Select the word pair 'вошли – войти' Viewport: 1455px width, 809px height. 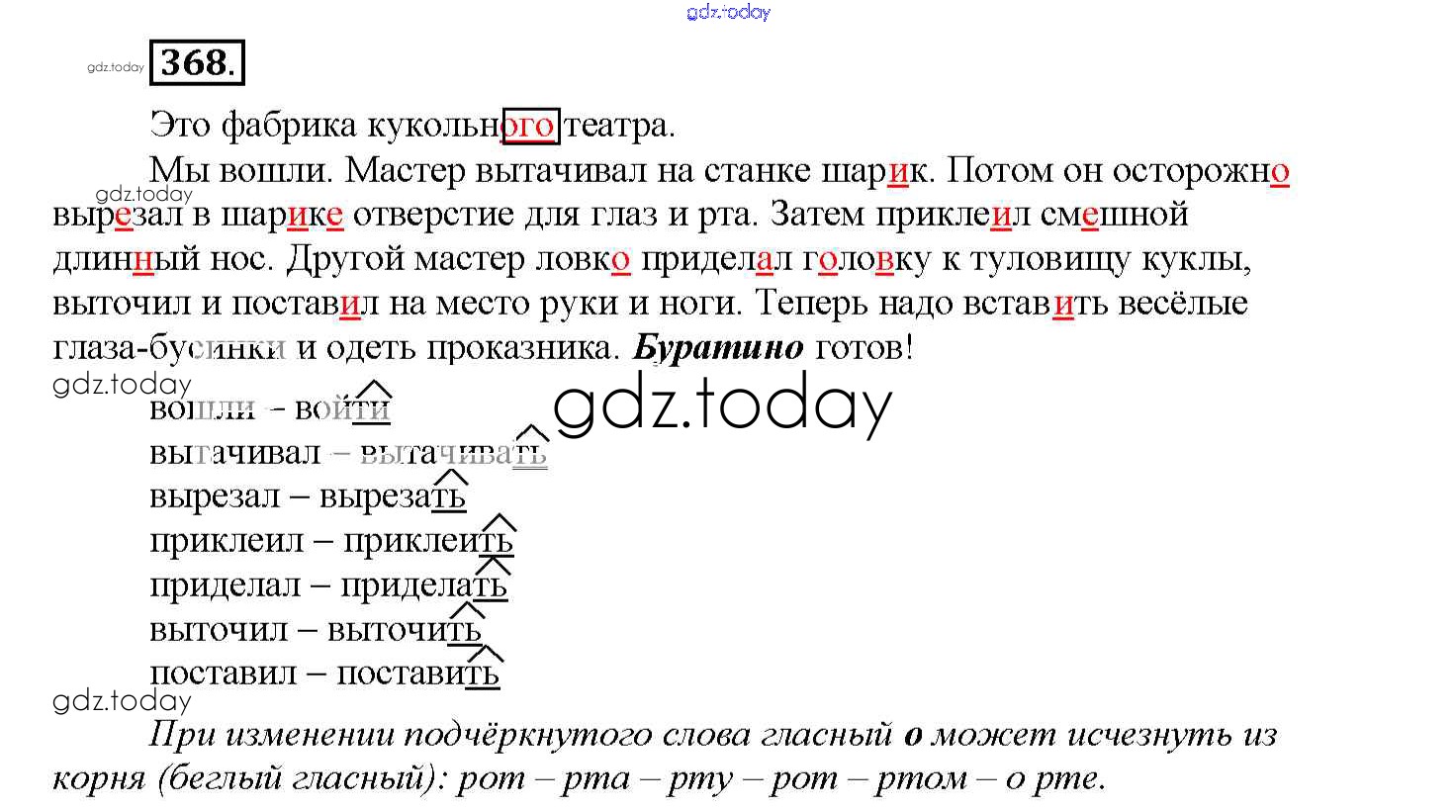269,407
